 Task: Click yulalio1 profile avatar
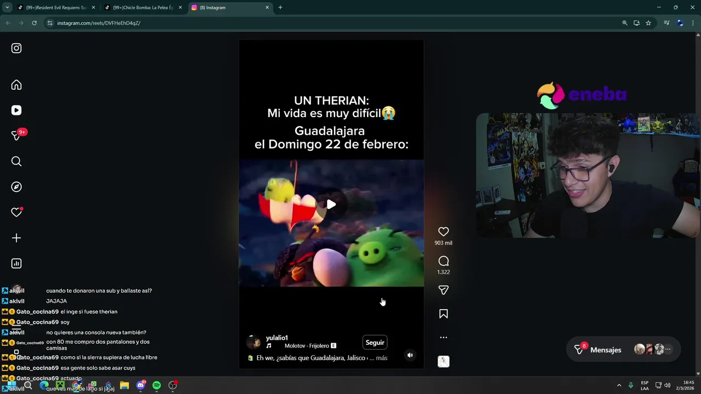point(254,343)
